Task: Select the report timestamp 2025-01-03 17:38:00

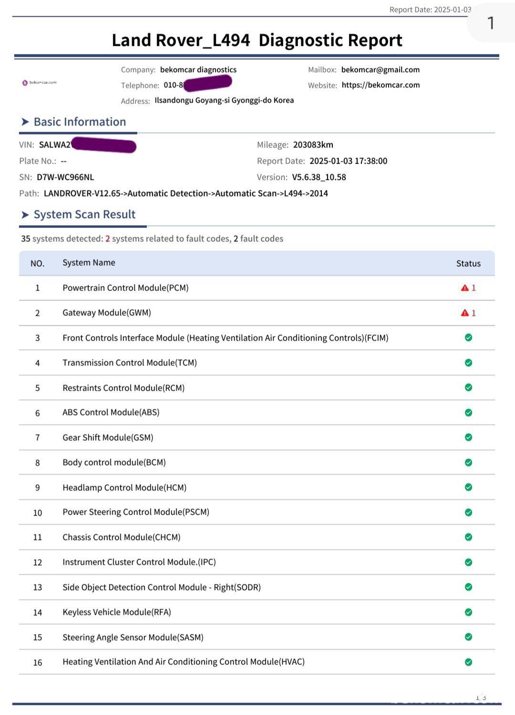Action: [349, 161]
